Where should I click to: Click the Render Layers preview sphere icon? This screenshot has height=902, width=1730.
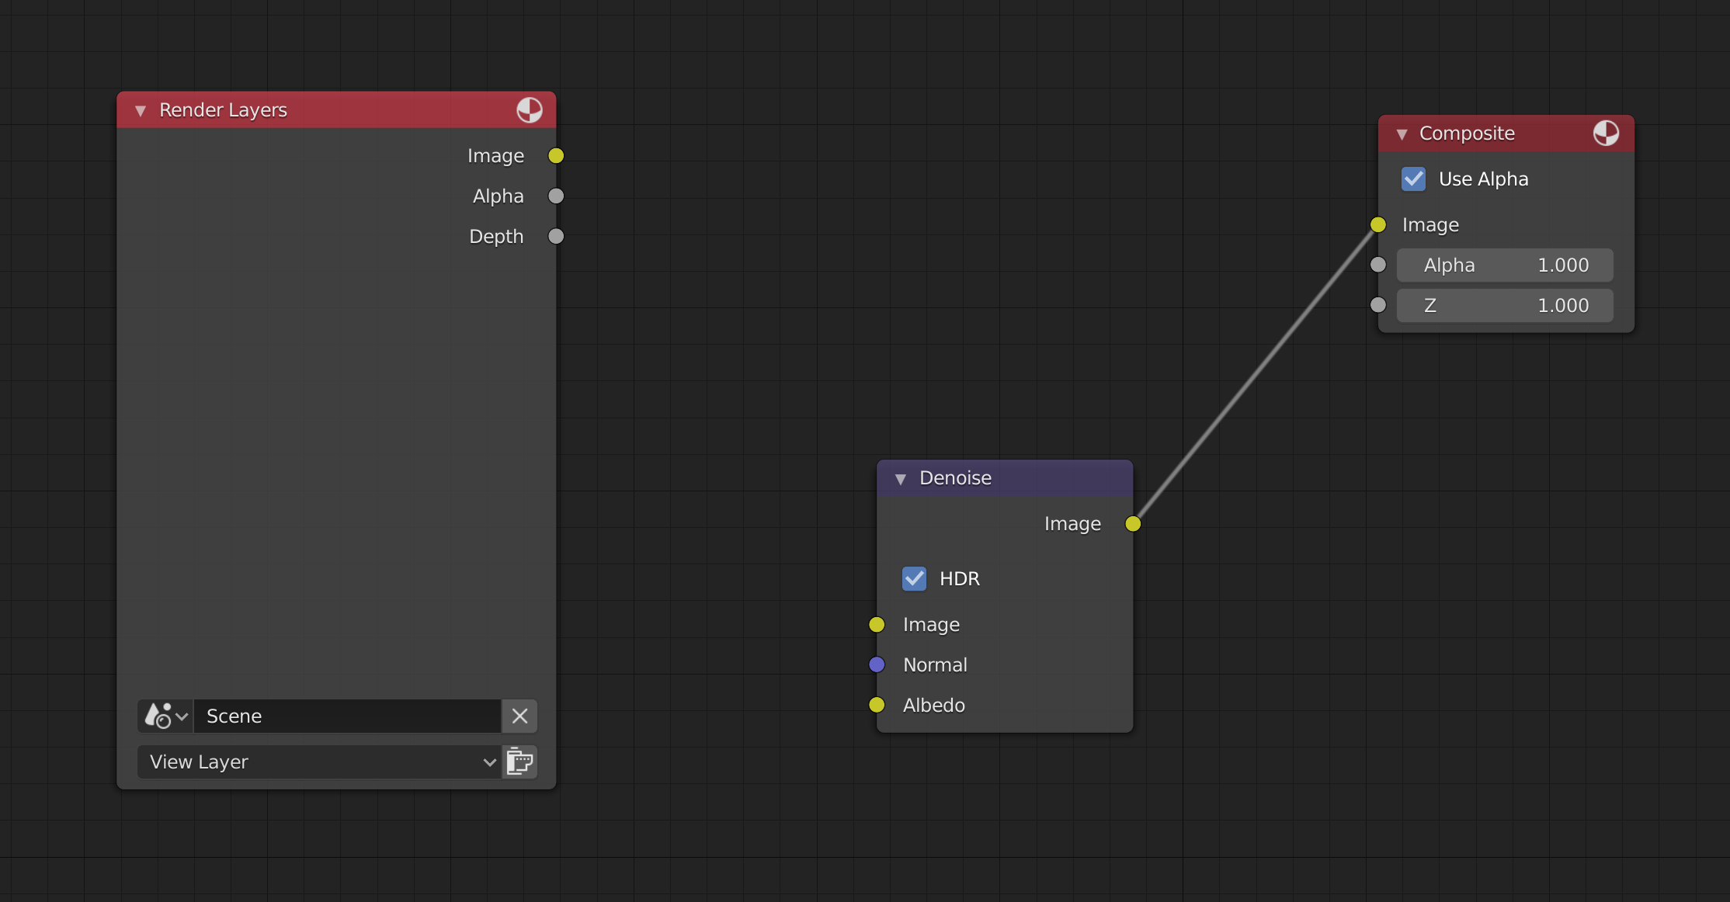click(x=530, y=110)
